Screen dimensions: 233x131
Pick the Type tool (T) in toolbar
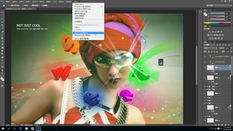point(2,60)
